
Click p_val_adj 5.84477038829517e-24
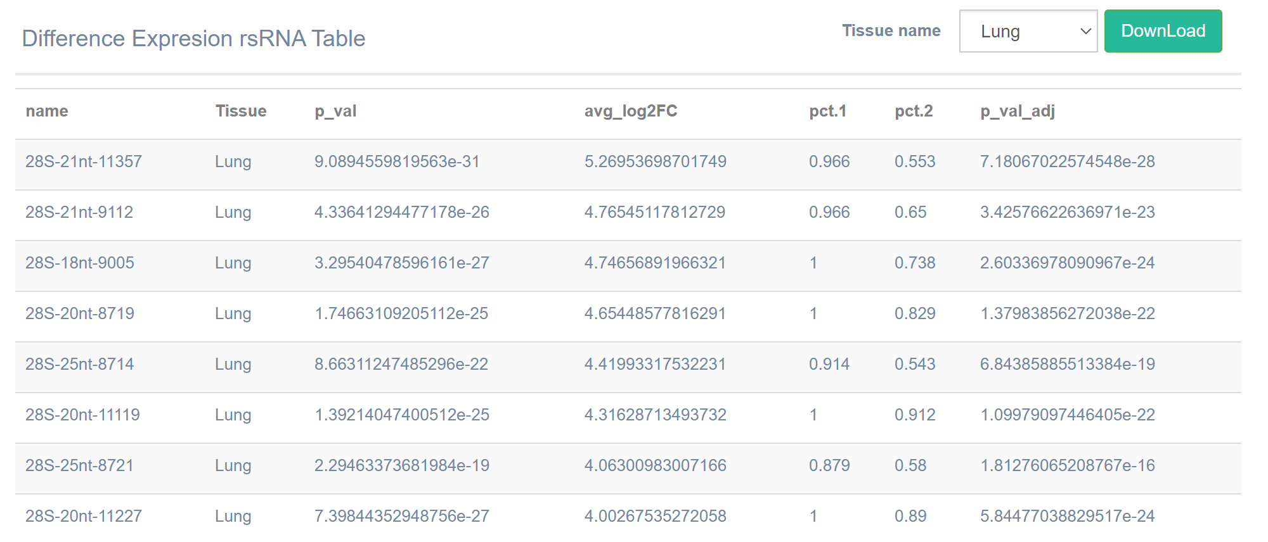[x=1068, y=516]
